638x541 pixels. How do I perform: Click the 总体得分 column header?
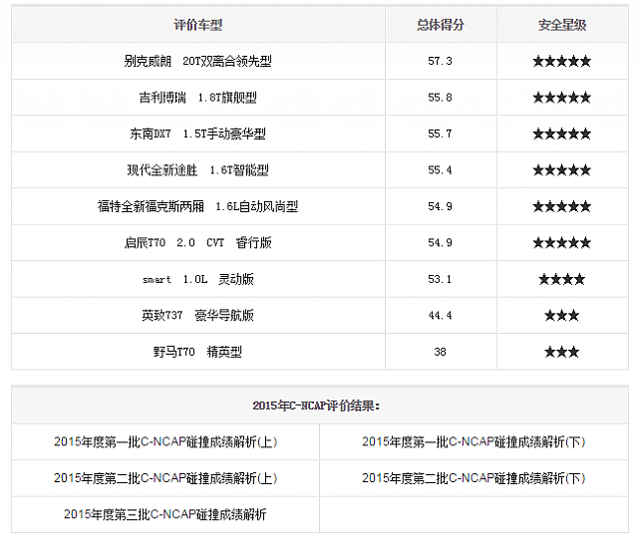tap(441, 25)
